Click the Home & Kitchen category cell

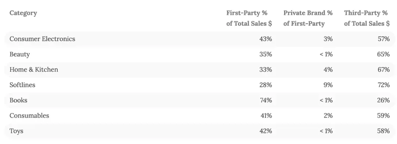point(34,70)
